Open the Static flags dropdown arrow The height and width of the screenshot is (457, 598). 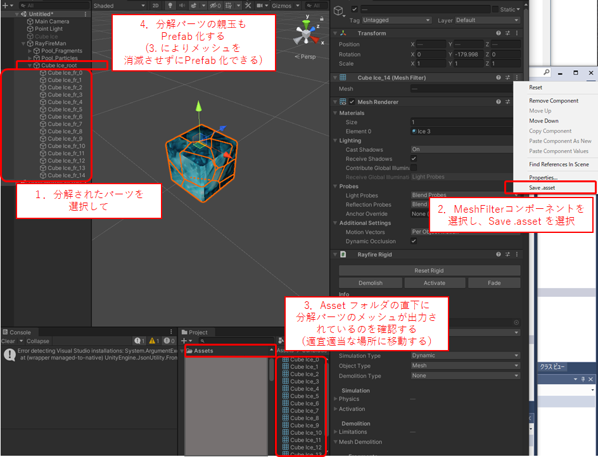(x=518, y=9)
